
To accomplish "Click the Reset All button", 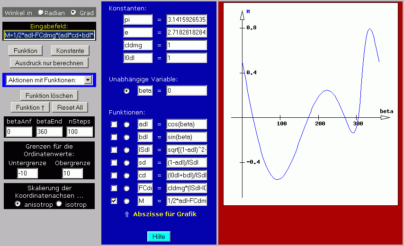I will tap(70, 107).
